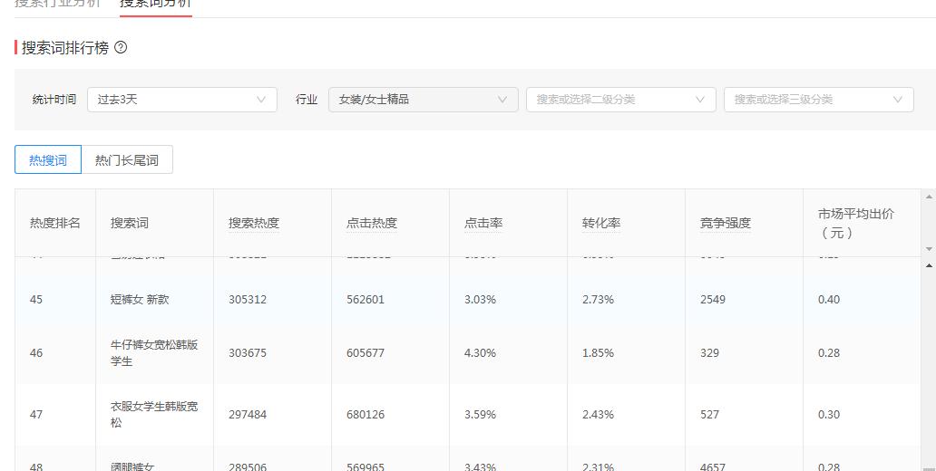Select search term 牛仔裤女宽松韩版学生
The width and height of the screenshot is (936, 471).
tap(154, 353)
